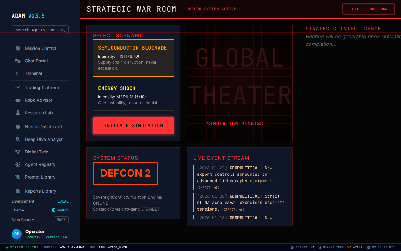Focus the Search Agents, Docs input field
Image resolution: width=401 pixels, height=251 pixels.
point(37,30)
